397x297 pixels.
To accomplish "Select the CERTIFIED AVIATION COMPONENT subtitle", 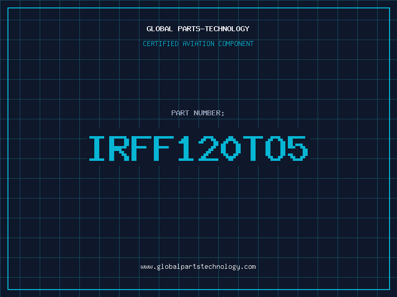I will tap(198, 44).
